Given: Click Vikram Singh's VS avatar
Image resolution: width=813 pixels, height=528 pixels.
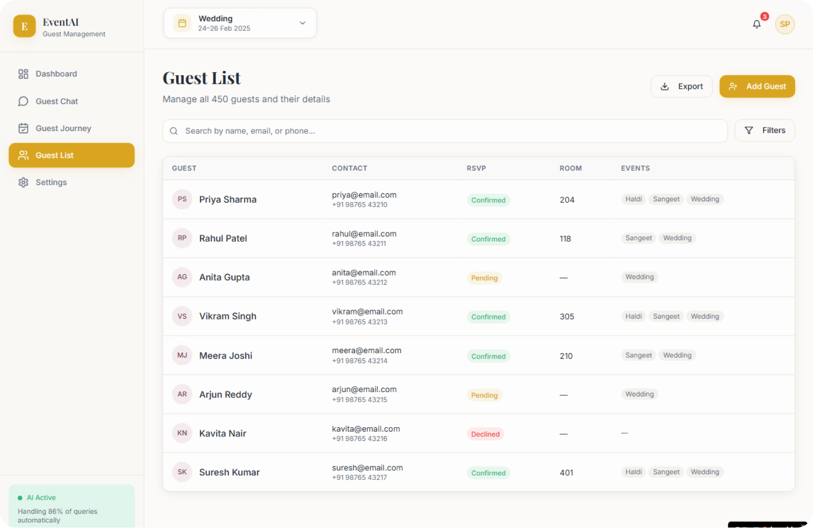Looking at the screenshot, I should 182,316.
